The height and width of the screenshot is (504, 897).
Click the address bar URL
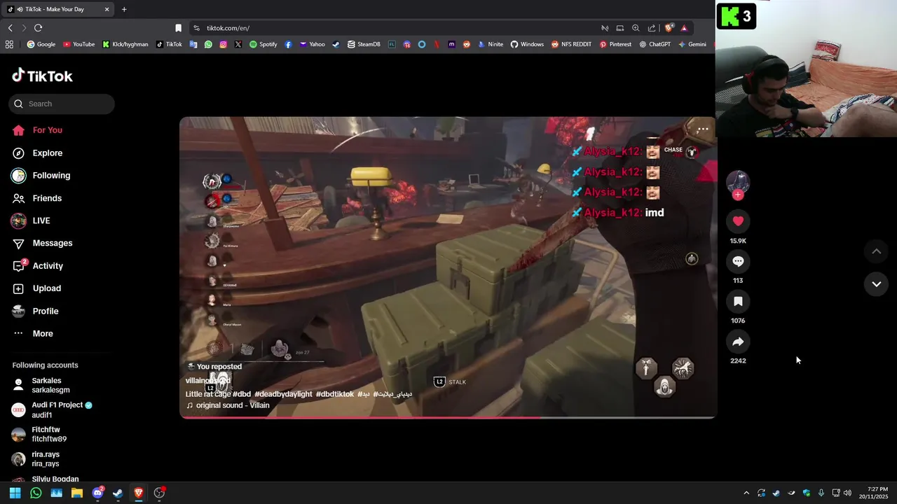point(228,28)
